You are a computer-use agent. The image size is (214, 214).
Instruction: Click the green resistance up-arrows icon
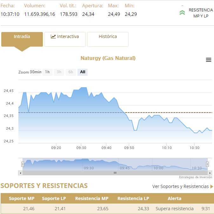tap(182, 12)
